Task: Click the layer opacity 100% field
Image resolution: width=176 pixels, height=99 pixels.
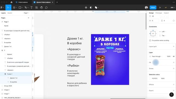Action: (x=169, y=56)
